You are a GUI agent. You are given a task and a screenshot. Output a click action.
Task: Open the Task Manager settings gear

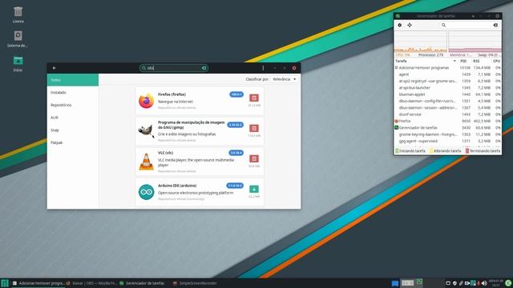point(399,25)
